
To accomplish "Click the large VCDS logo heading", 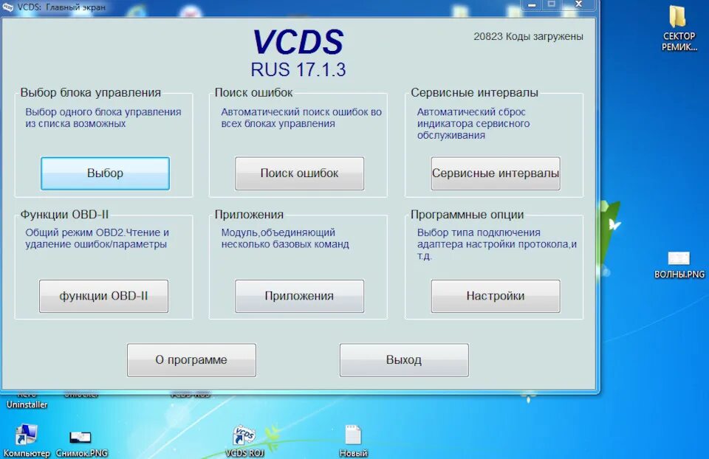I will (298, 42).
